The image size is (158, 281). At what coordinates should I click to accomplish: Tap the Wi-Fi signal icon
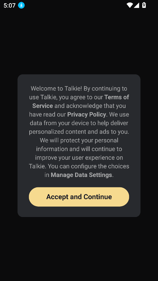click(x=130, y=5)
